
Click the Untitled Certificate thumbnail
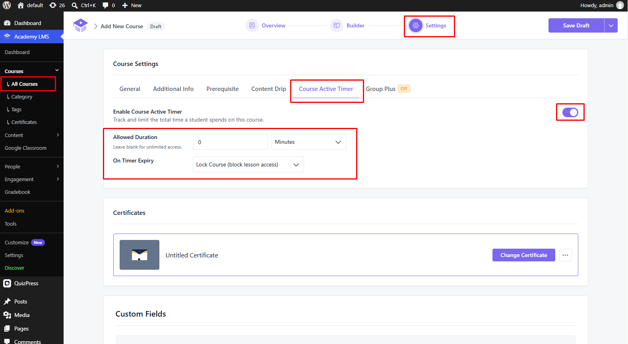tap(140, 255)
